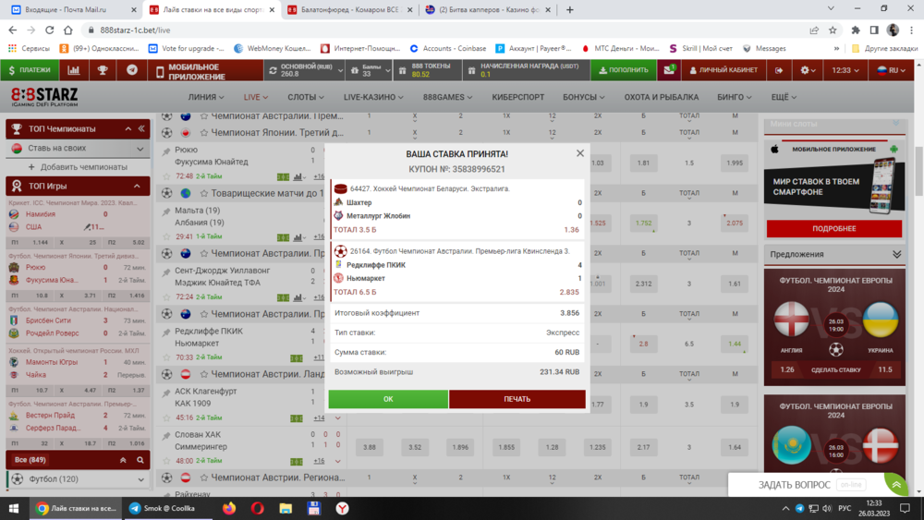Close the bet accepted popup

pyautogui.click(x=580, y=153)
